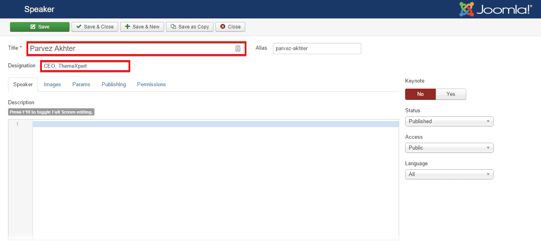Open the Language dropdown
The image size is (541, 241).
449,174
